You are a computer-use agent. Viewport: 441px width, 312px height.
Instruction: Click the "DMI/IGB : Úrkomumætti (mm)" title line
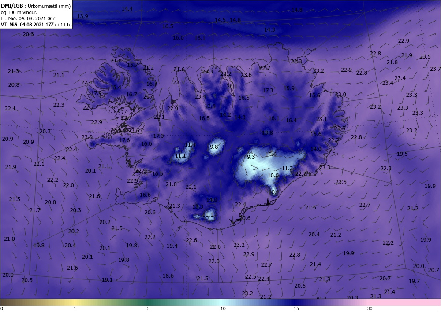point(36,6)
